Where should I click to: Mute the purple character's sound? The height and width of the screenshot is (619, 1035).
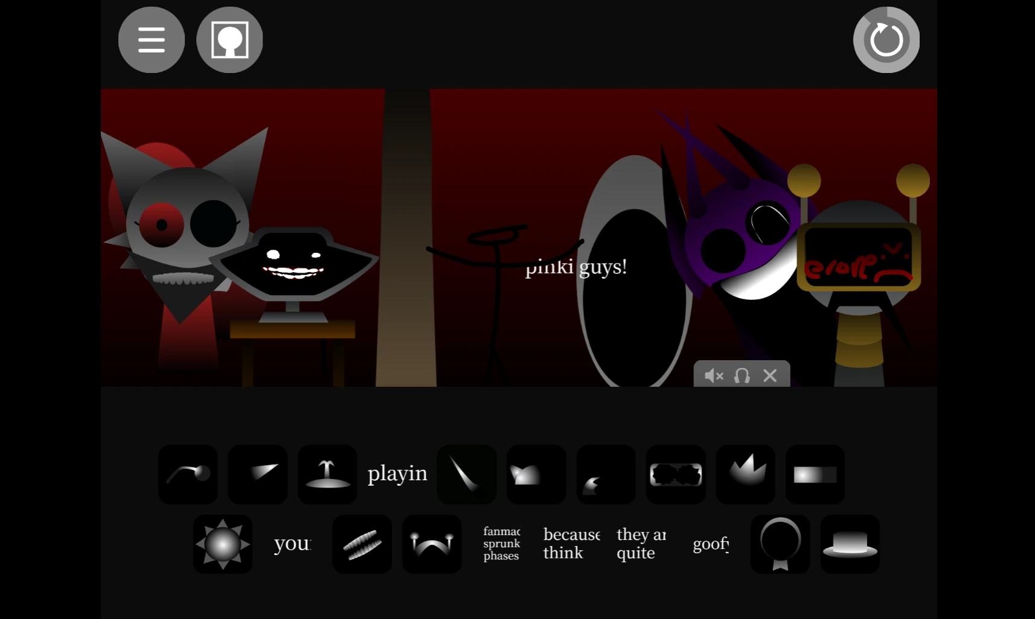714,376
